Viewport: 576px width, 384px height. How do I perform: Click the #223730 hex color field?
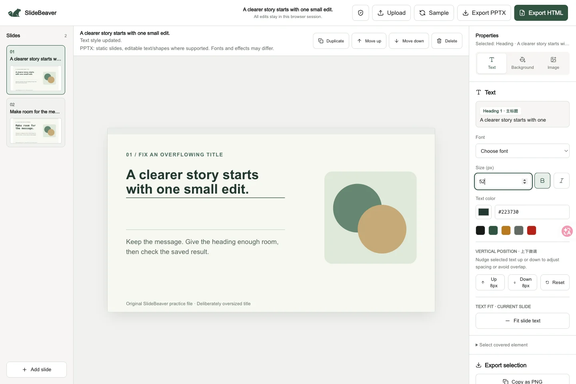tap(532, 212)
